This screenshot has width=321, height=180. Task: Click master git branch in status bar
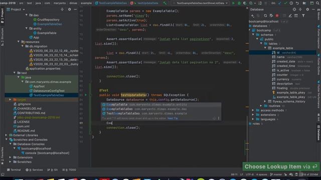point(276,174)
